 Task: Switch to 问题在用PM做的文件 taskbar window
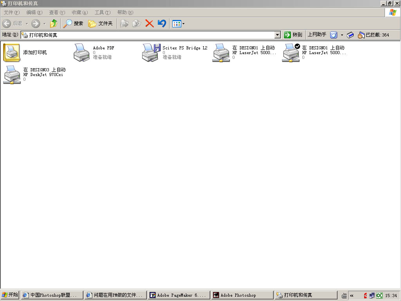(116, 295)
